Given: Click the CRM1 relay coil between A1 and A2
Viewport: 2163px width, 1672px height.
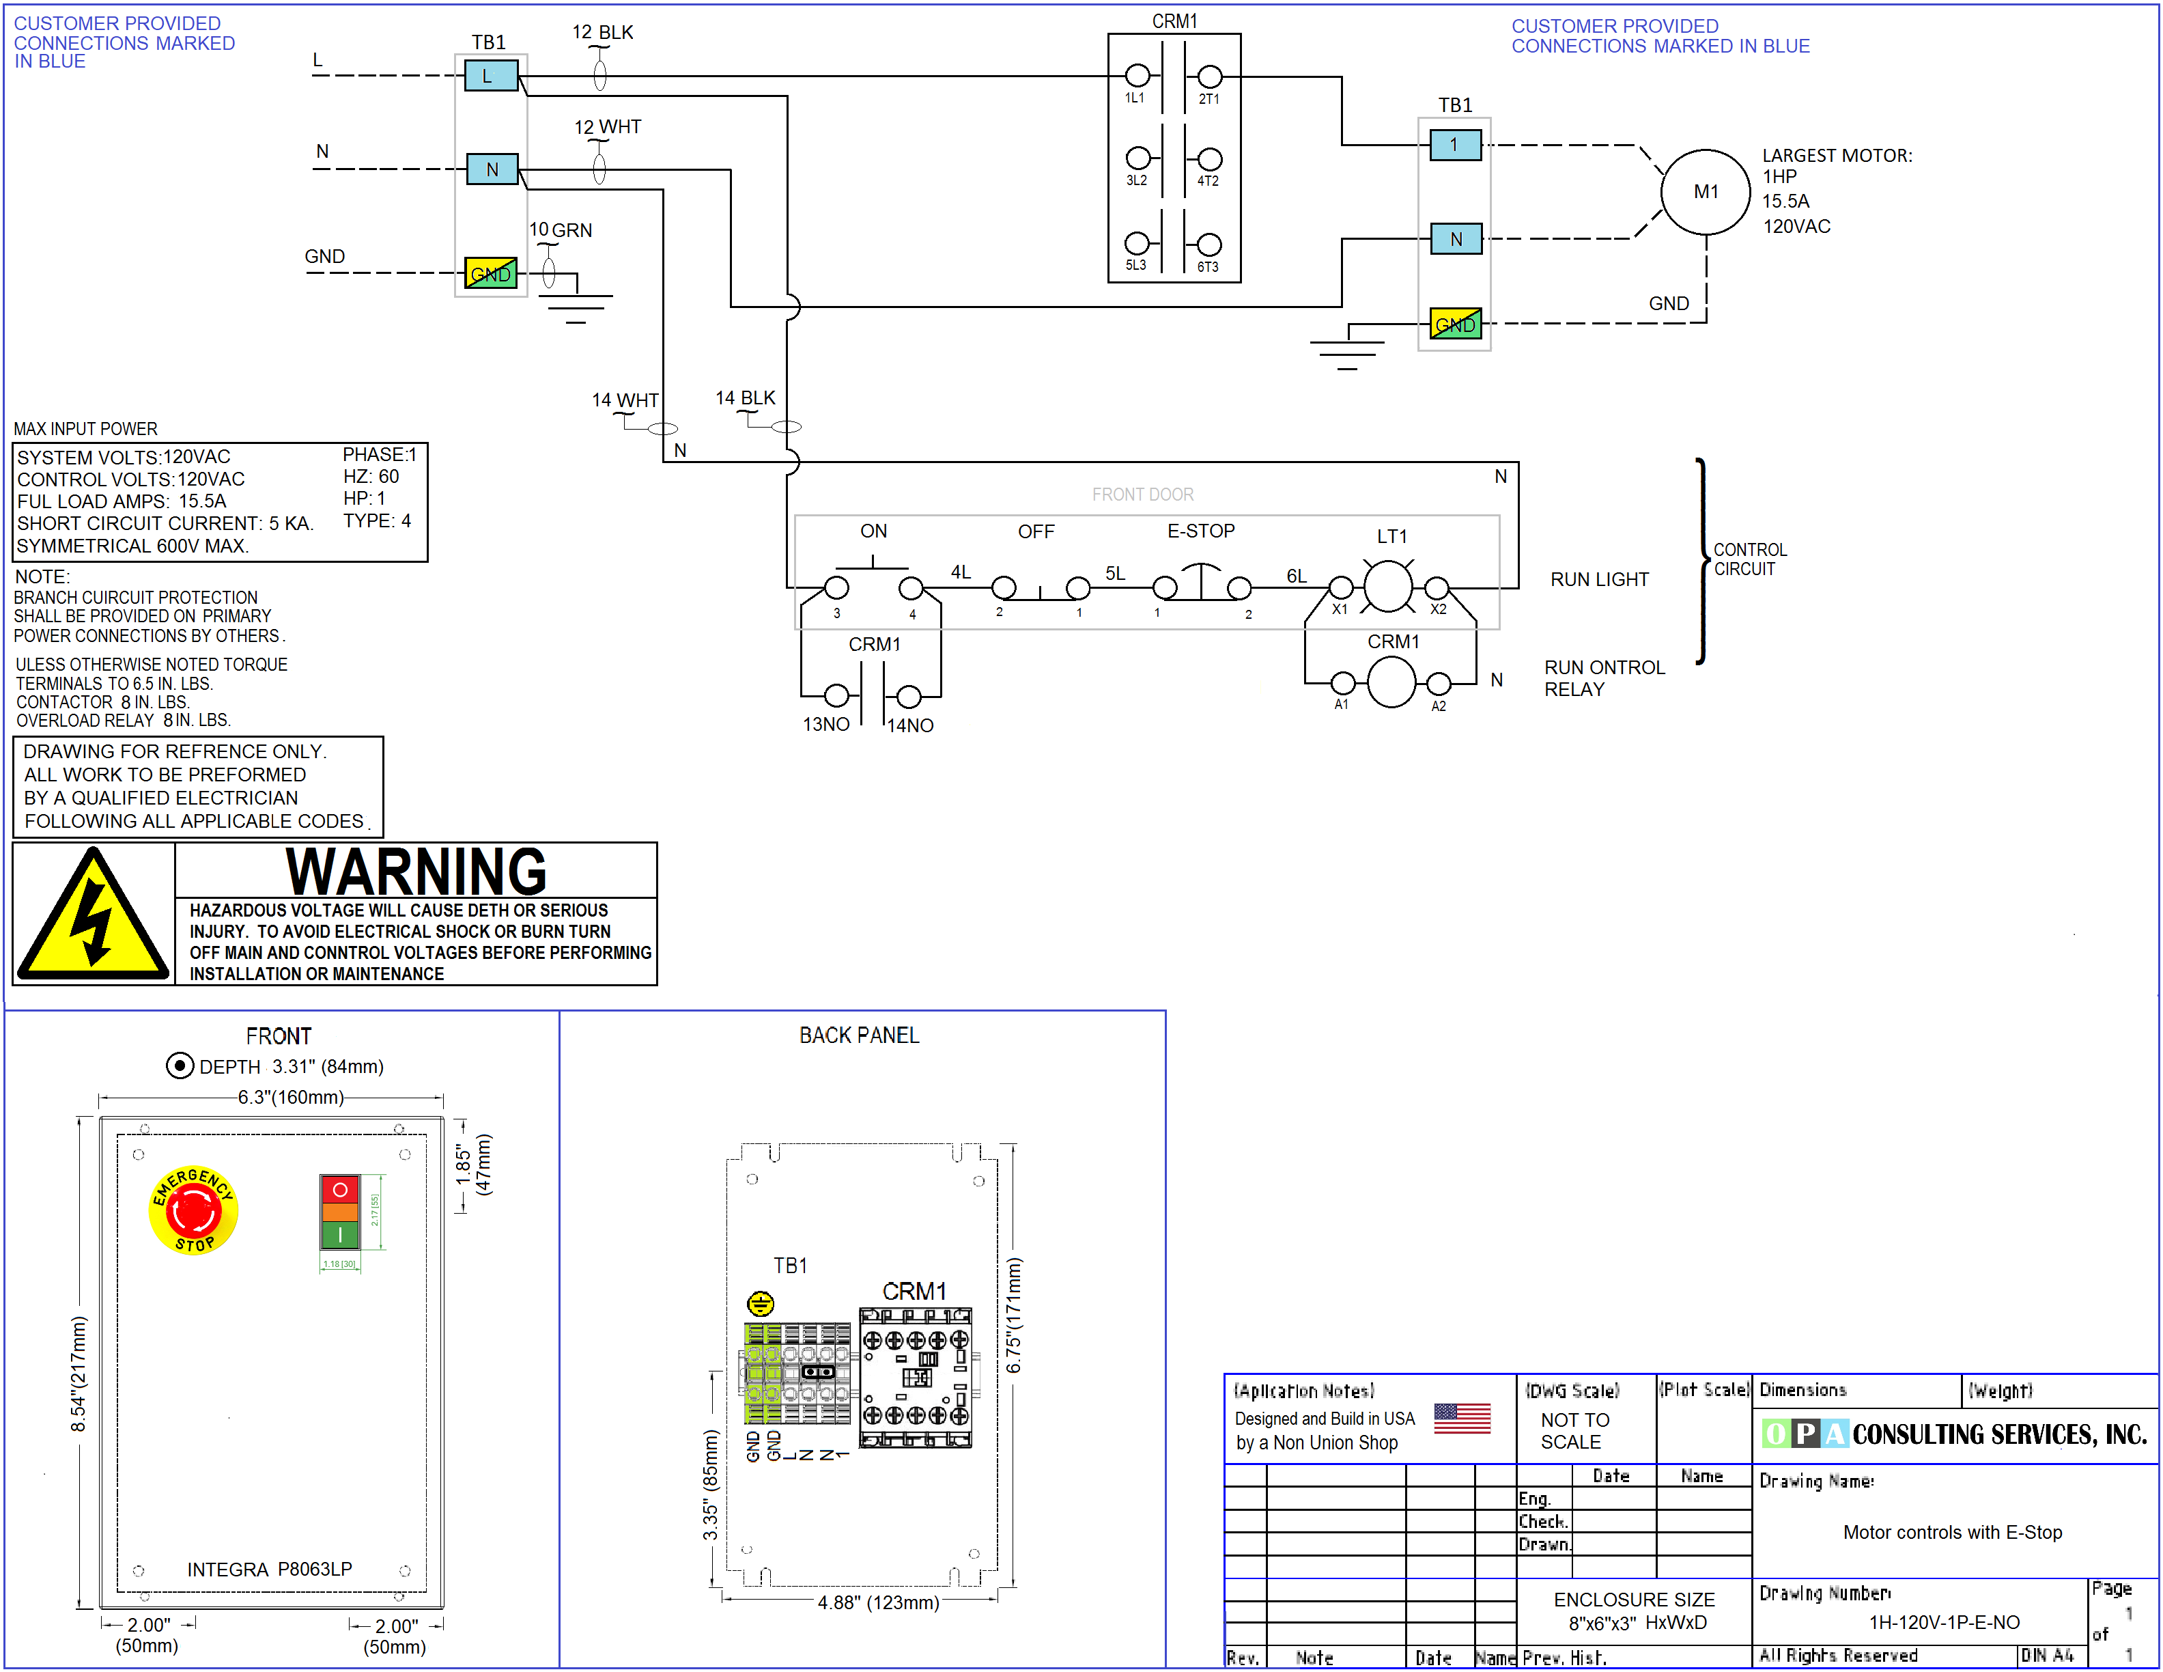Looking at the screenshot, I should coord(1391,682).
